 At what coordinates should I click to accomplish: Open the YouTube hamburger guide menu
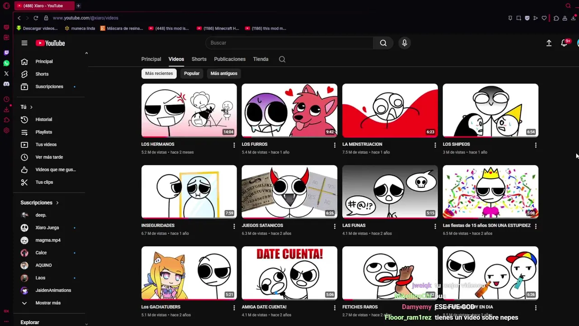coord(24,43)
